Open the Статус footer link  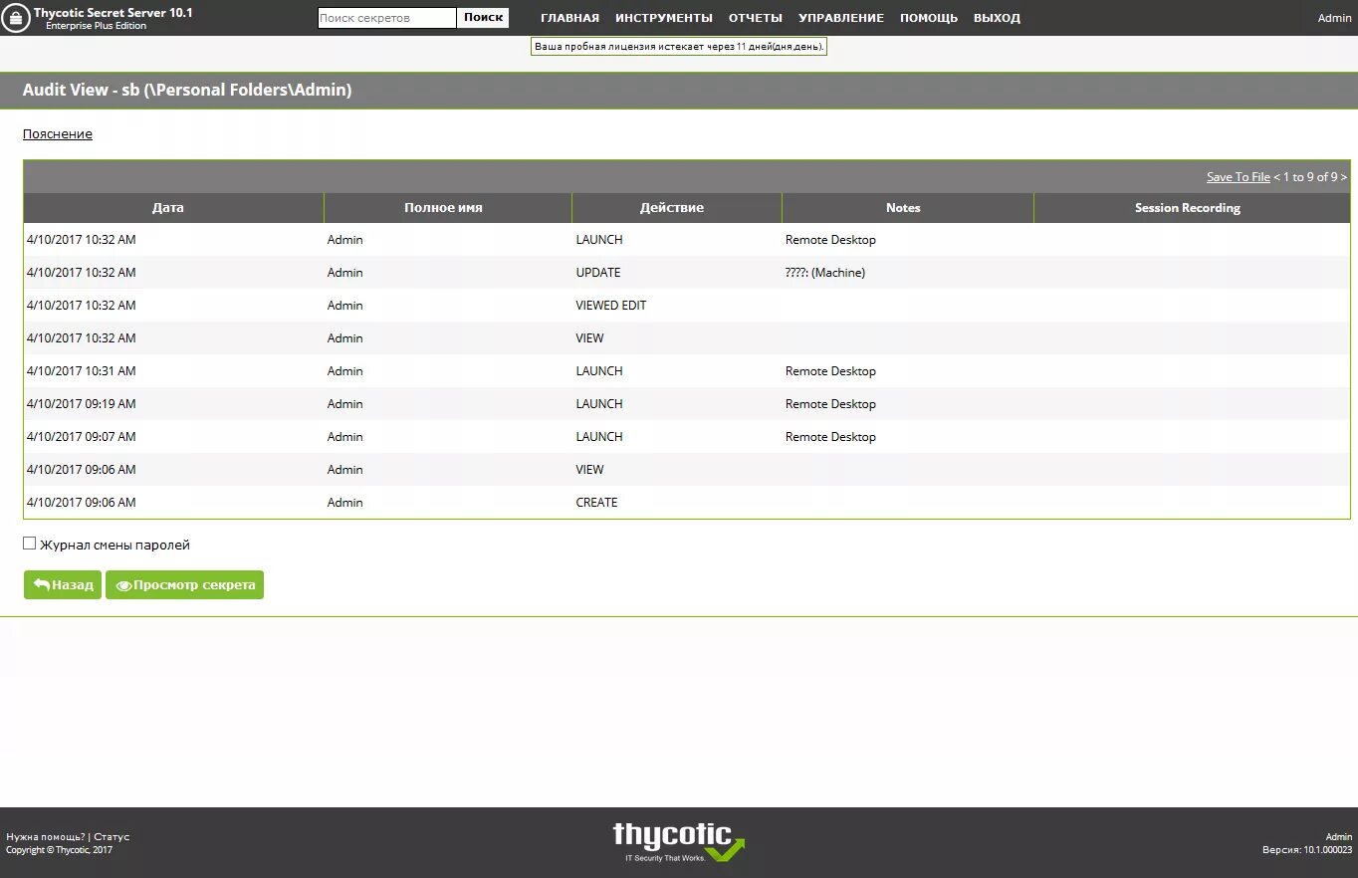pyautogui.click(x=112, y=837)
